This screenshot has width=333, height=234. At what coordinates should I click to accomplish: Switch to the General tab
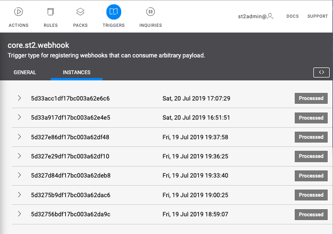[x=25, y=73]
